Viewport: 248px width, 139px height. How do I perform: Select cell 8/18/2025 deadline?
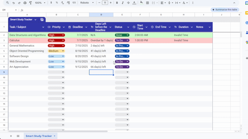click(78, 51)
